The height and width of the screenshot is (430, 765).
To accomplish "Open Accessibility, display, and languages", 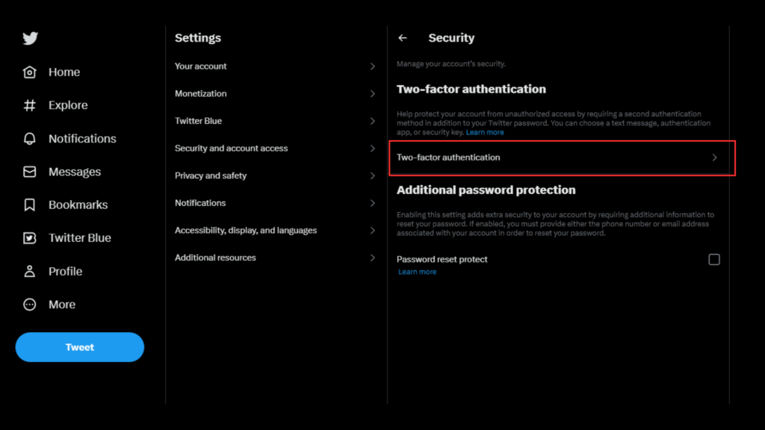I will pyautogui.click(x=246, y=231).
